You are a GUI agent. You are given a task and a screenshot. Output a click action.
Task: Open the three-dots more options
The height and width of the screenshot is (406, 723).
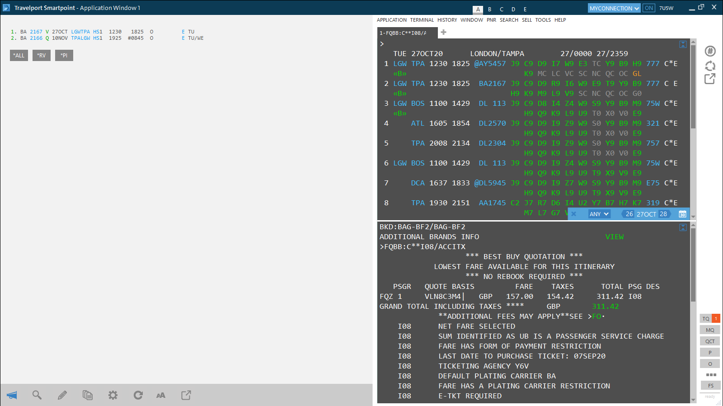point(711,374)
